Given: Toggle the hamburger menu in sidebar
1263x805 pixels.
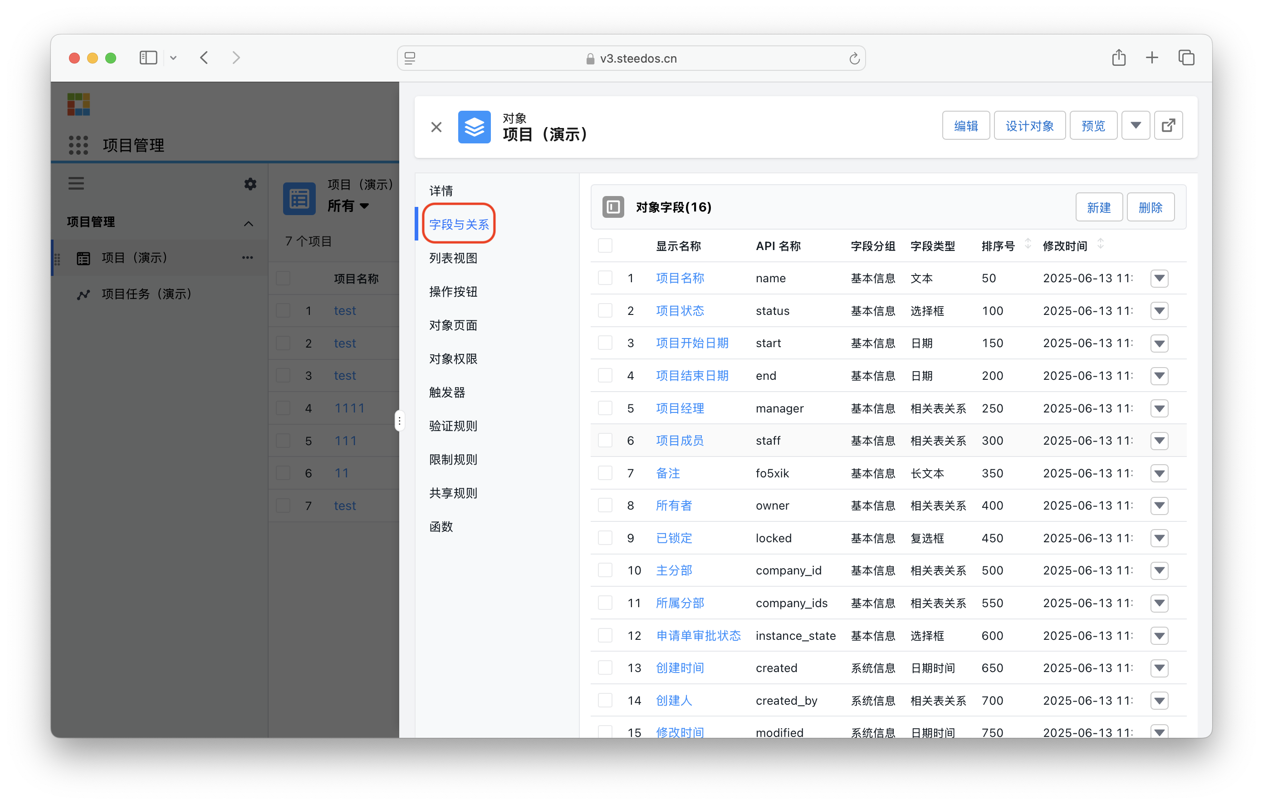Looking at the screenshot, I should point(76,183).
